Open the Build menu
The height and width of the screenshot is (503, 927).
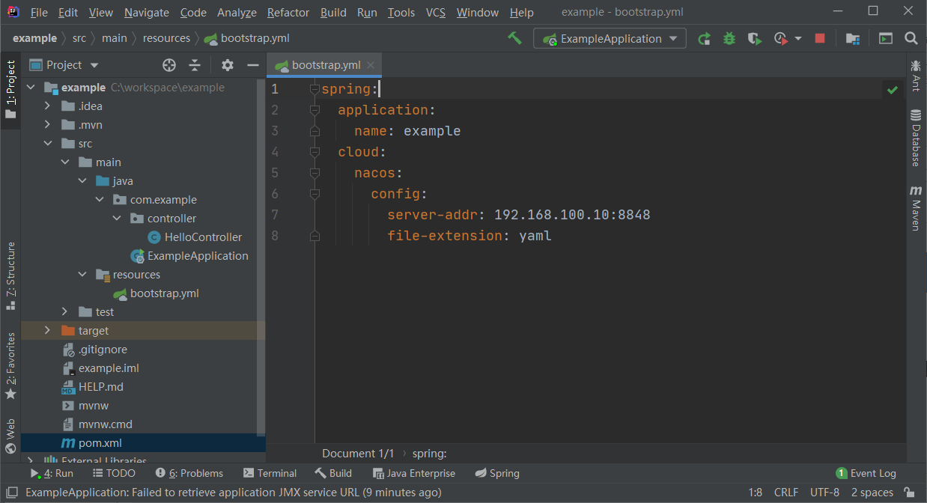coord(333,13)
